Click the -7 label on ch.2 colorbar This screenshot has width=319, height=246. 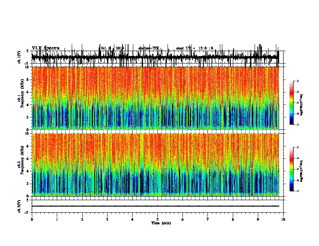(x=297, y=191)
